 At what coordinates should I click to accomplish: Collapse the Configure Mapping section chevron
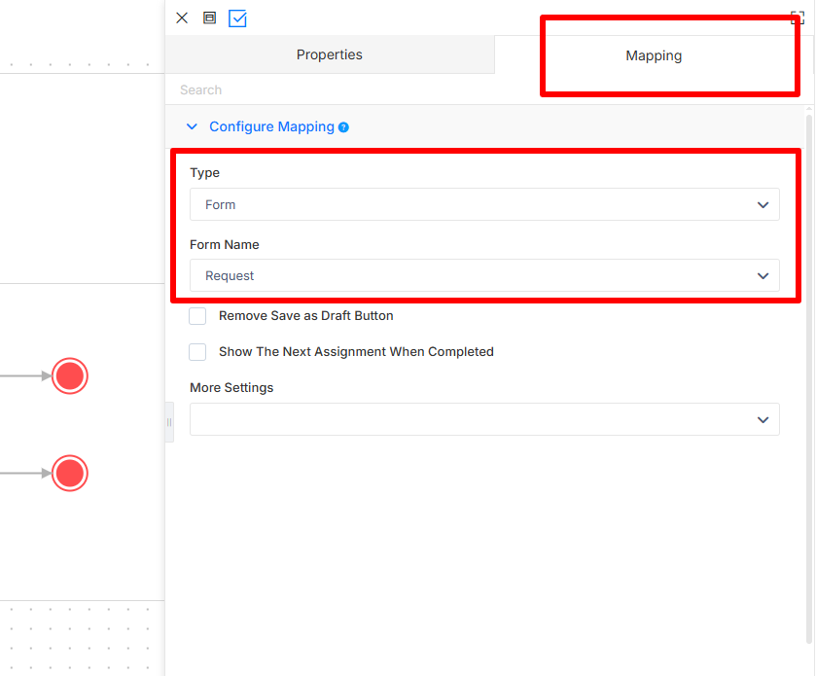coord(192,127)
